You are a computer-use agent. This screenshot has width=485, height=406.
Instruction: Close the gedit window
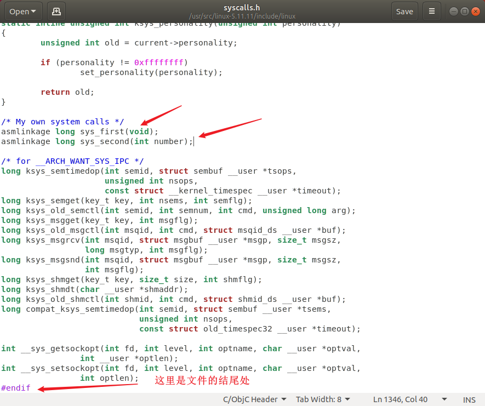pyautogui.click(x=476, y=12)
